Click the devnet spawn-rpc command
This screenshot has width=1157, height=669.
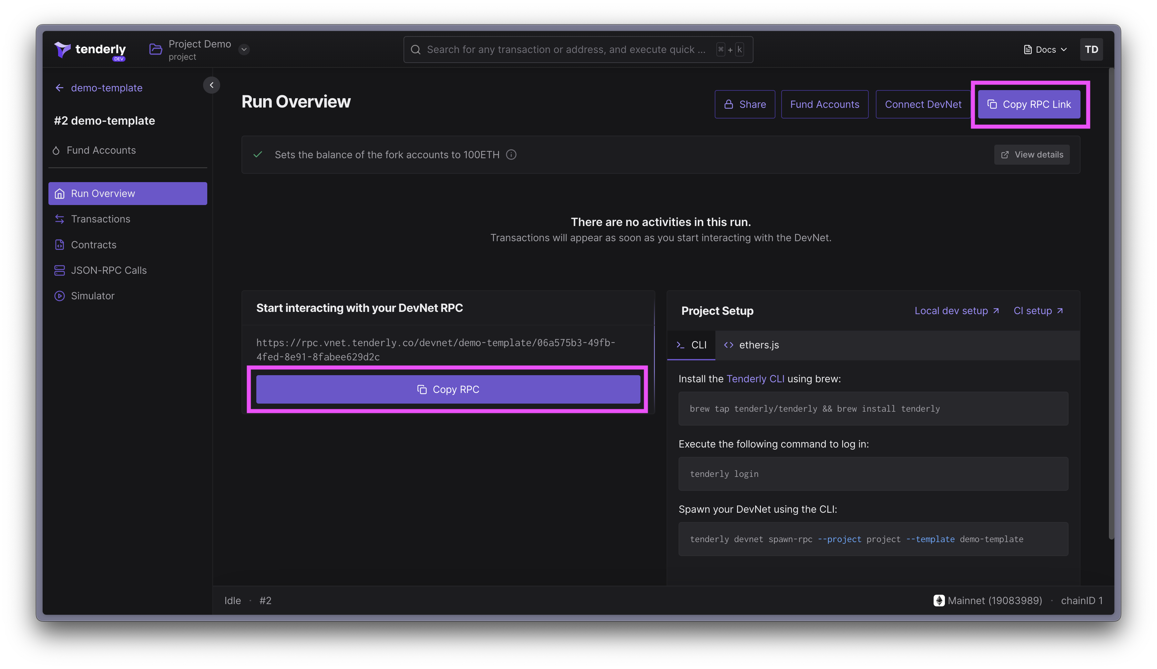coord(873,539)
